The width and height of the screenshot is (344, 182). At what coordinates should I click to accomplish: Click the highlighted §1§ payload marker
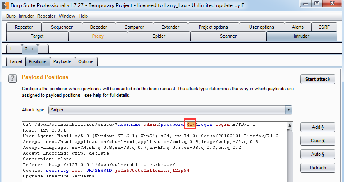(190, 124)
